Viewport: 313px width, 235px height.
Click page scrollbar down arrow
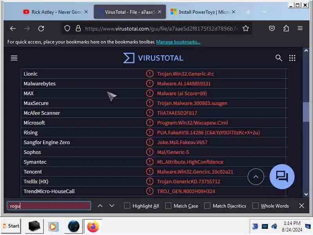[x=306, y=194]
